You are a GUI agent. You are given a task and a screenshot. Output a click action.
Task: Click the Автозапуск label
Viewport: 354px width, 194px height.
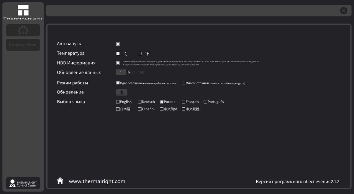click(x=69, y=44)
